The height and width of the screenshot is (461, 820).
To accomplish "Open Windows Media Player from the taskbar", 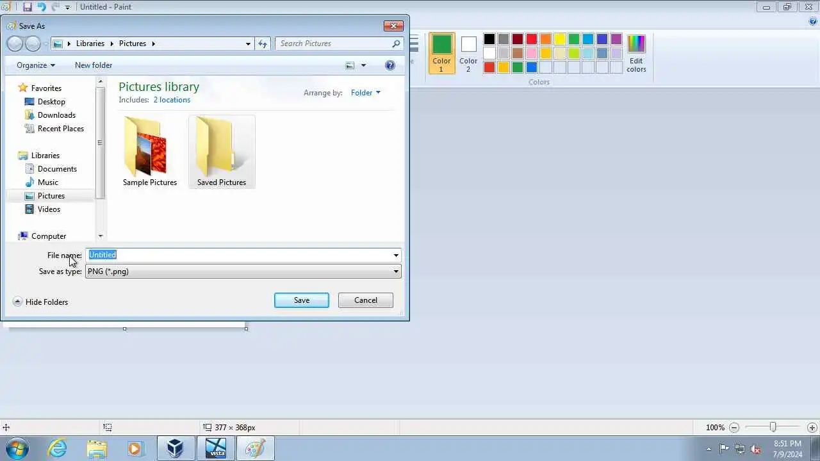I will point(135,449).
